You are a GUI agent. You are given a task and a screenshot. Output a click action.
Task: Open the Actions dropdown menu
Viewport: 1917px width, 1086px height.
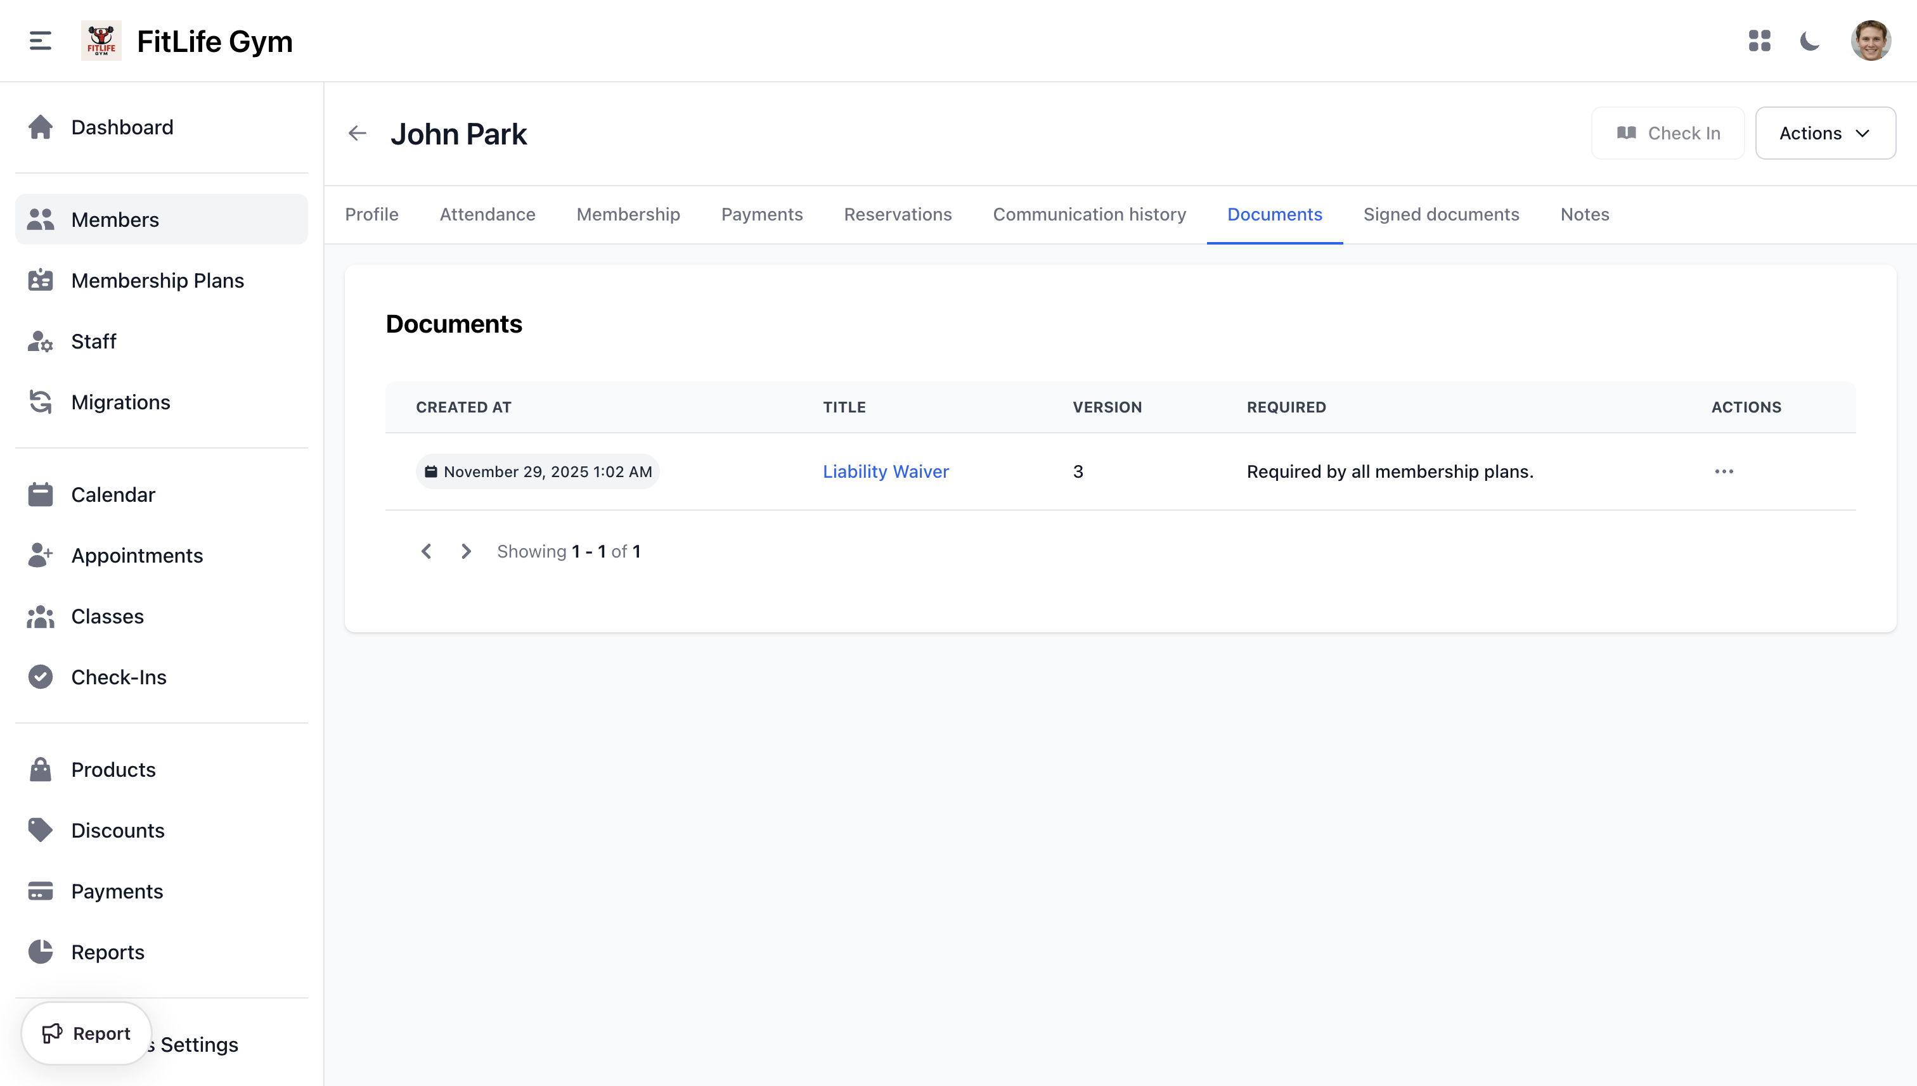(1825, 133)
